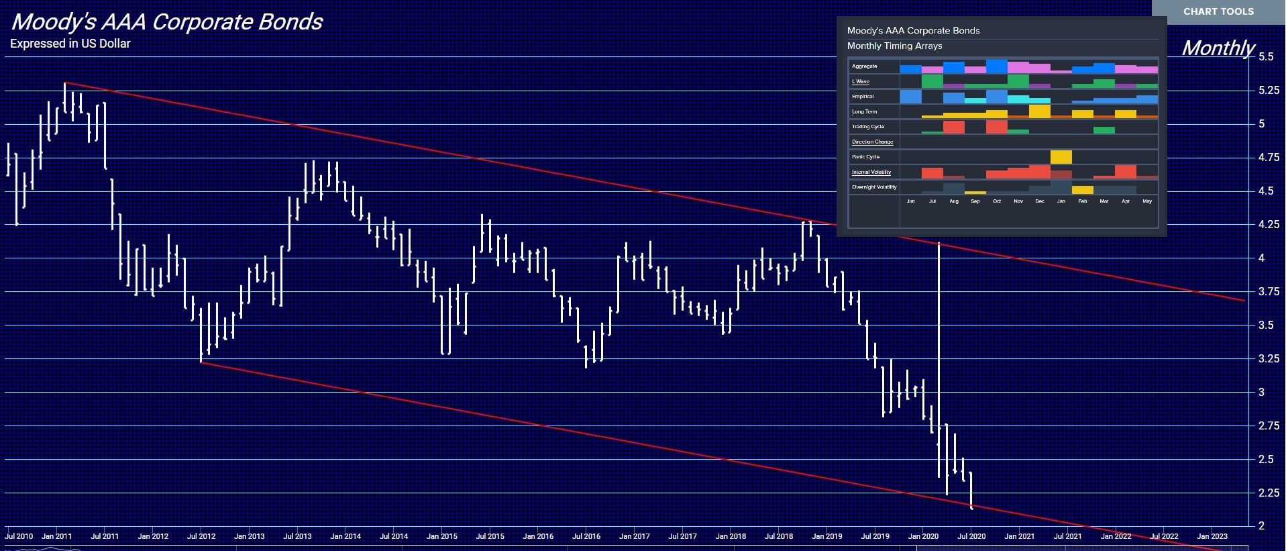Click the 2.25 value on price axis
This screenshot has height=551, width=1286.
click(1269, 493)
